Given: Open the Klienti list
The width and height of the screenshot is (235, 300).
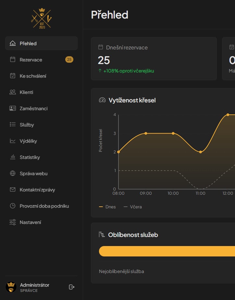Looking at the screenshot, I should [x=26, y=92].
